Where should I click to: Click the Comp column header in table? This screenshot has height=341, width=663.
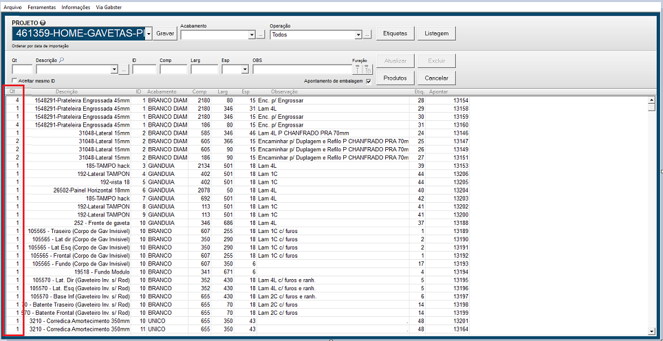point(199,91)
